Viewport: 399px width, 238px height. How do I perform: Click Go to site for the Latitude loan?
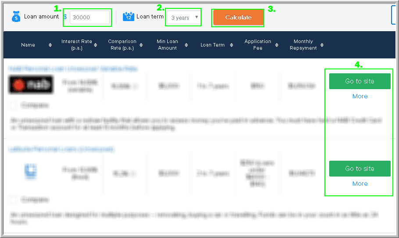359,169
